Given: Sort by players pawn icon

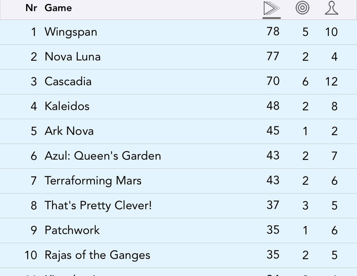Looking at the screenshot, I should point(331,8).
